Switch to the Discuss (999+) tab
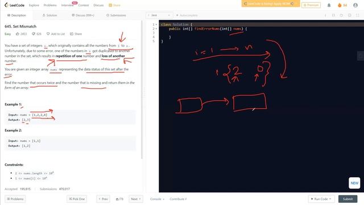This screenshot has height=205, width=364. 83,15
